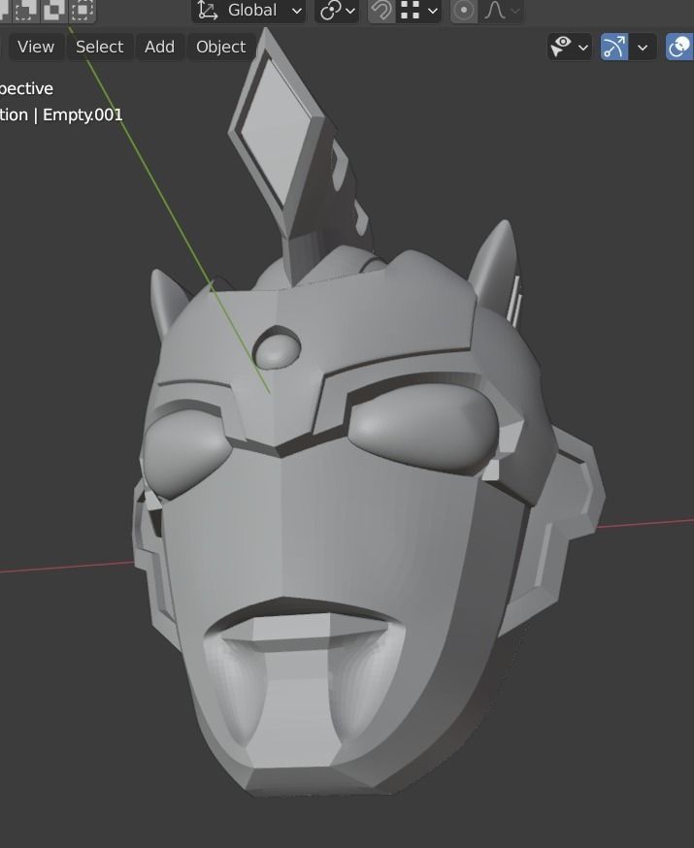Open the selectability and visibility dropdown

click(570, 47)
